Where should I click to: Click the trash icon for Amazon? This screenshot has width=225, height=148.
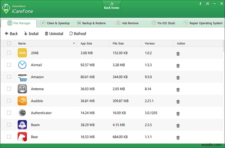[178, 77]
